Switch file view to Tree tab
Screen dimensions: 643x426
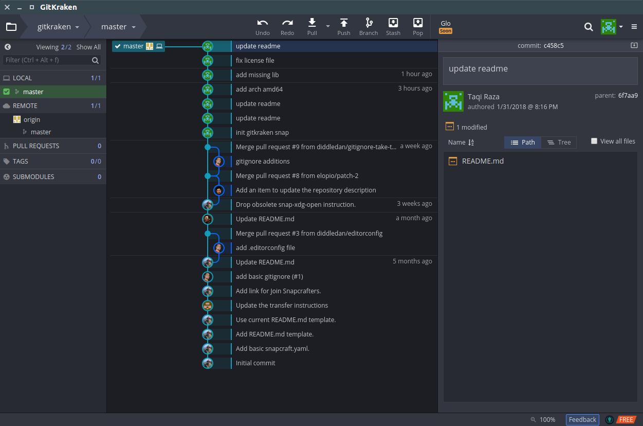click(x=559, y=143)
